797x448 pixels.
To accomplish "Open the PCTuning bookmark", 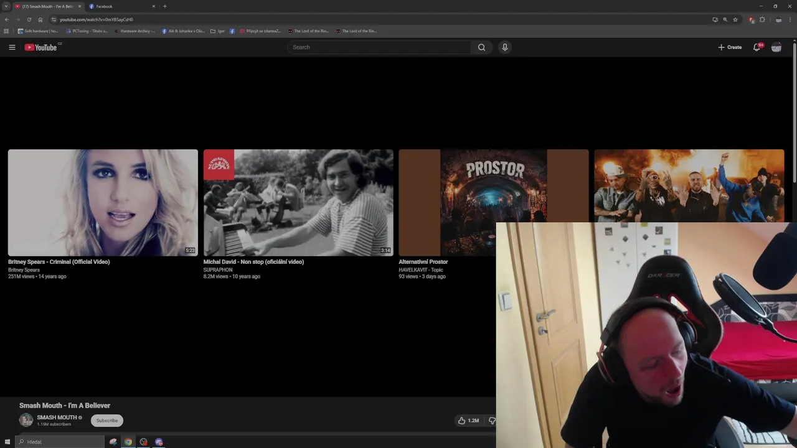I will click(x=87, y=31).
